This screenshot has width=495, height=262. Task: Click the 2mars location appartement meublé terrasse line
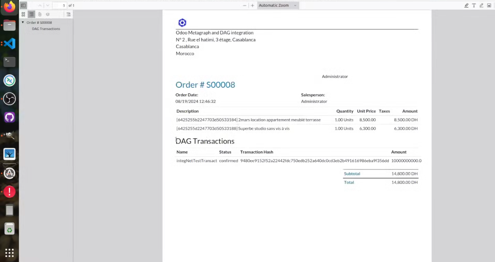248,120
